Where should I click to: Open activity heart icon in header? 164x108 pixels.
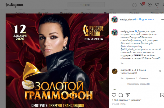(157, 5)
